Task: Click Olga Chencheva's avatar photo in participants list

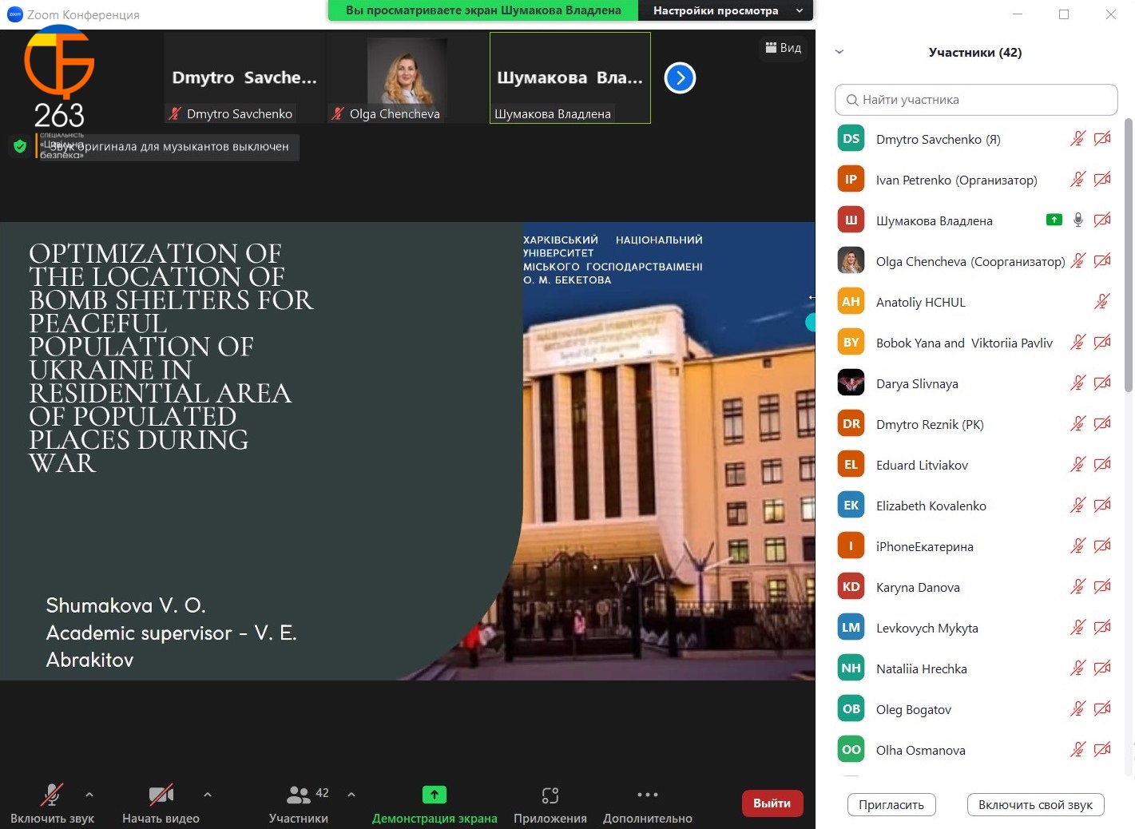Action: coord(851,261)
